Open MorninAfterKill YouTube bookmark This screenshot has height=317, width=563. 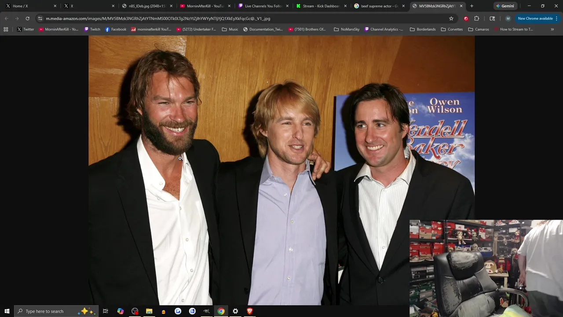(x=58, y=29)
